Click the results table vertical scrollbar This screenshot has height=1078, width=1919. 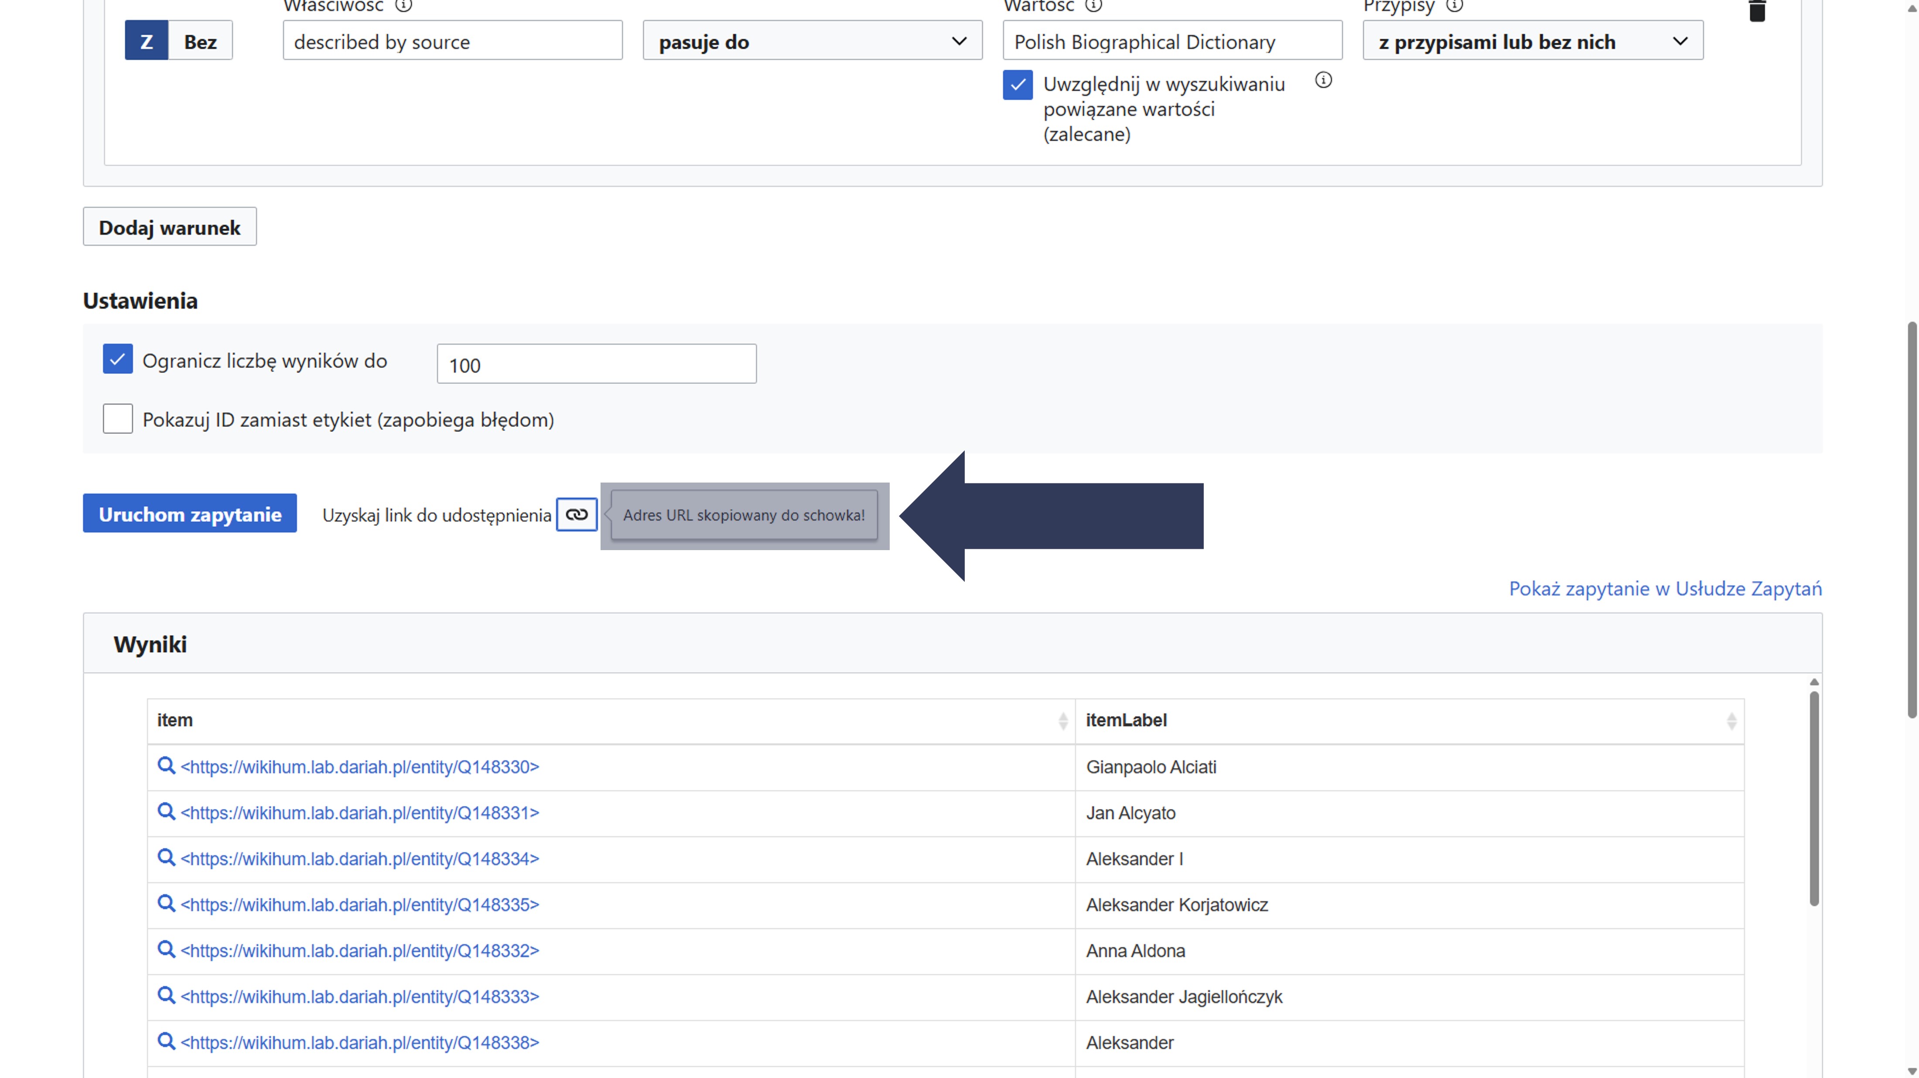click(1814, 799)
